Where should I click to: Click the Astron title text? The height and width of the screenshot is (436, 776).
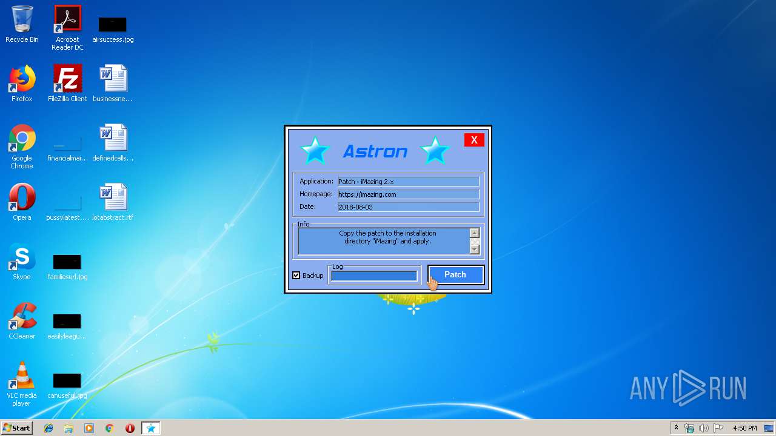375,151
